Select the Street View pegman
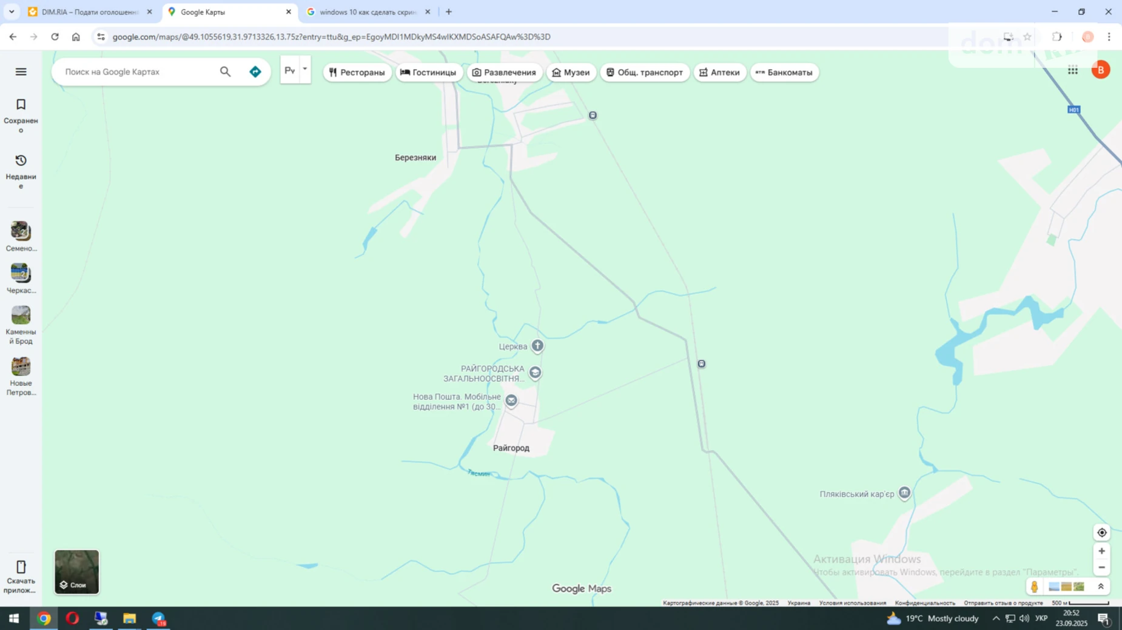Viewport: 1122px width, 630px height. click(1034, 586)
